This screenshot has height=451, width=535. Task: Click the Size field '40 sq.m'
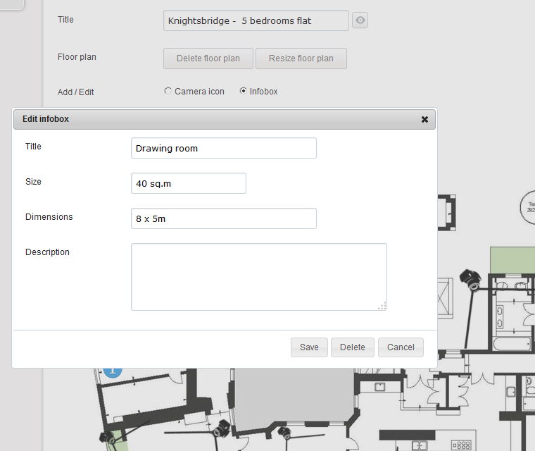pyautogui.click(x=189, y=183)
